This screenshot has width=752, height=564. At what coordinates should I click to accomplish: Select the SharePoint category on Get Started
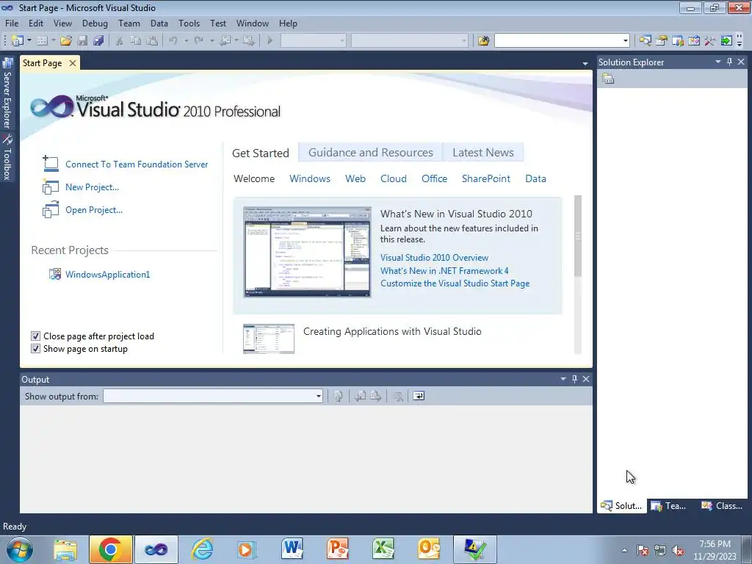coord(486,178)
